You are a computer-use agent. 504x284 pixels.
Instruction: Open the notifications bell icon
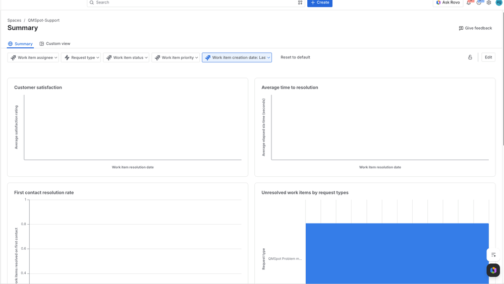coord(469,2)
